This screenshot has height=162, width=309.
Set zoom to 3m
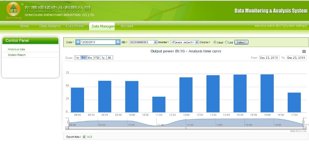(84, 58)
